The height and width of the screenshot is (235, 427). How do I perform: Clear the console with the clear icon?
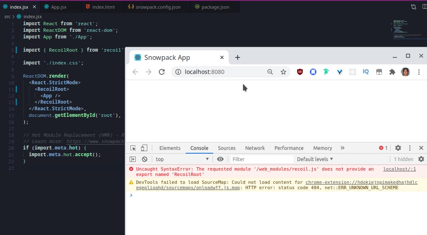pyautogui.click(x=144, y=159)
